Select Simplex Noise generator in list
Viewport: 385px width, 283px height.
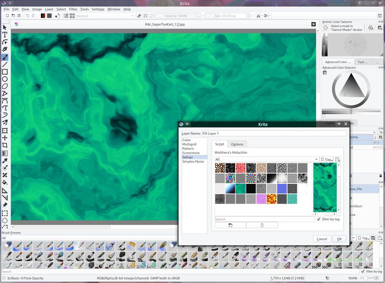point(194,162)
